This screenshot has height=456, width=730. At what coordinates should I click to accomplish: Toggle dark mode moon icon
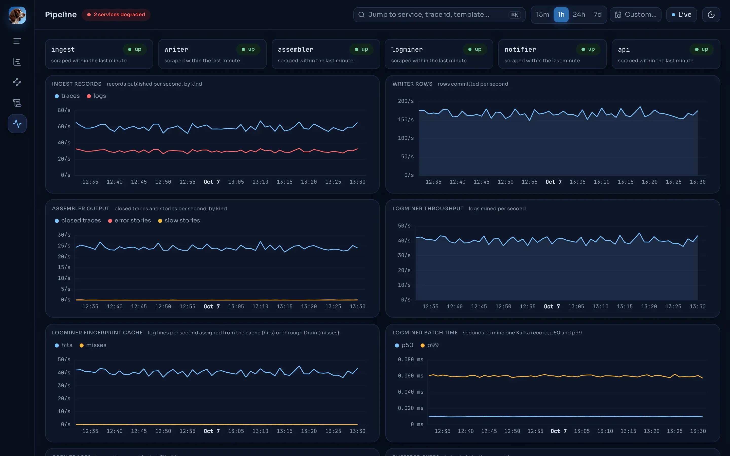pos(711,14)
